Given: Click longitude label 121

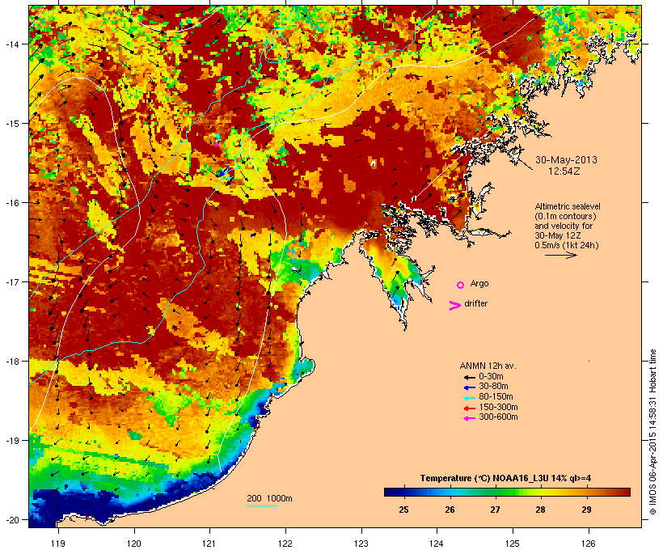Looking at the screenshot, I should pos(209,544).
